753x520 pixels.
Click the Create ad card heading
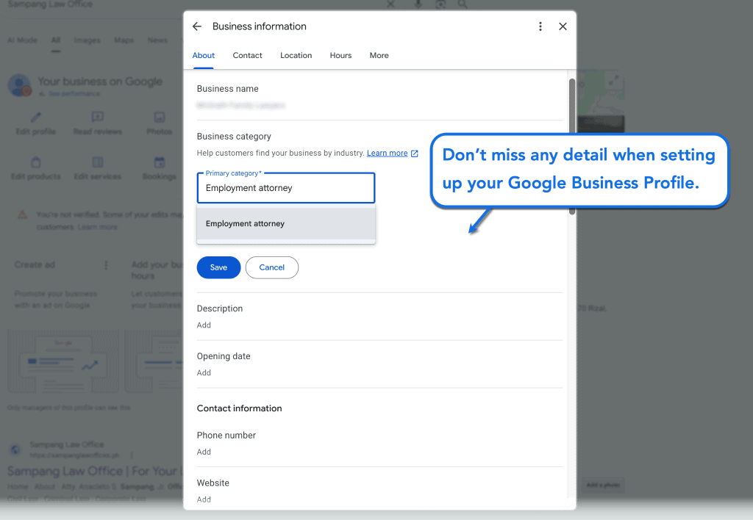35,265
